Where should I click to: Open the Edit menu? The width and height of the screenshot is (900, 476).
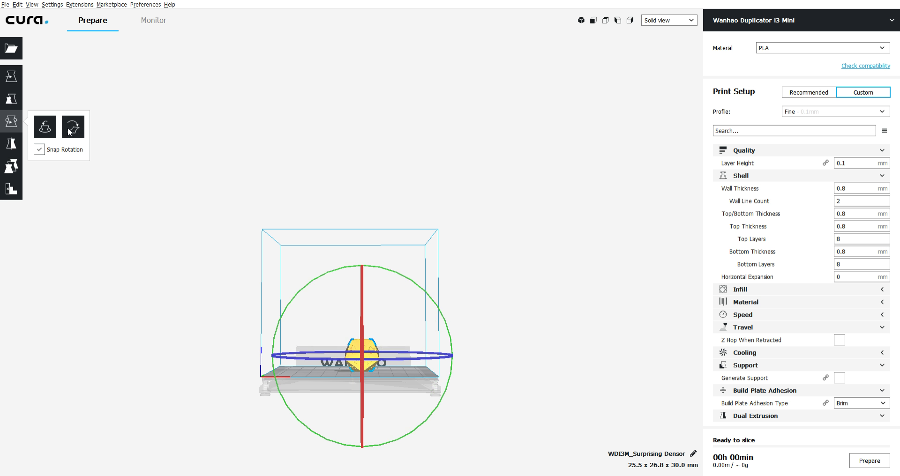[17, 4]
